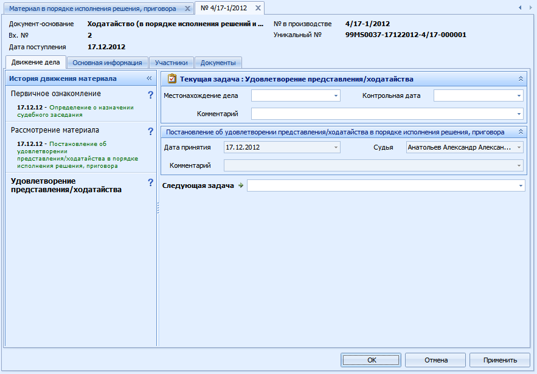Close the Материал в порядке исполнения tab

187,9
